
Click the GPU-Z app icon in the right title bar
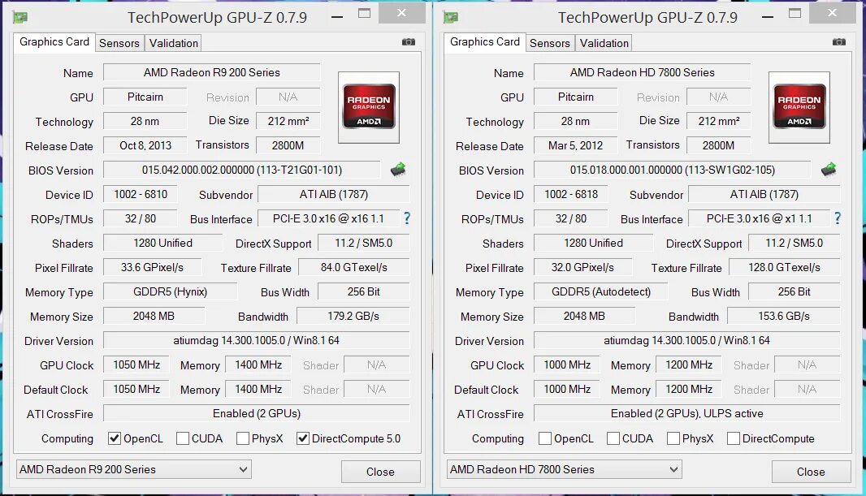[x=451, y=18]
